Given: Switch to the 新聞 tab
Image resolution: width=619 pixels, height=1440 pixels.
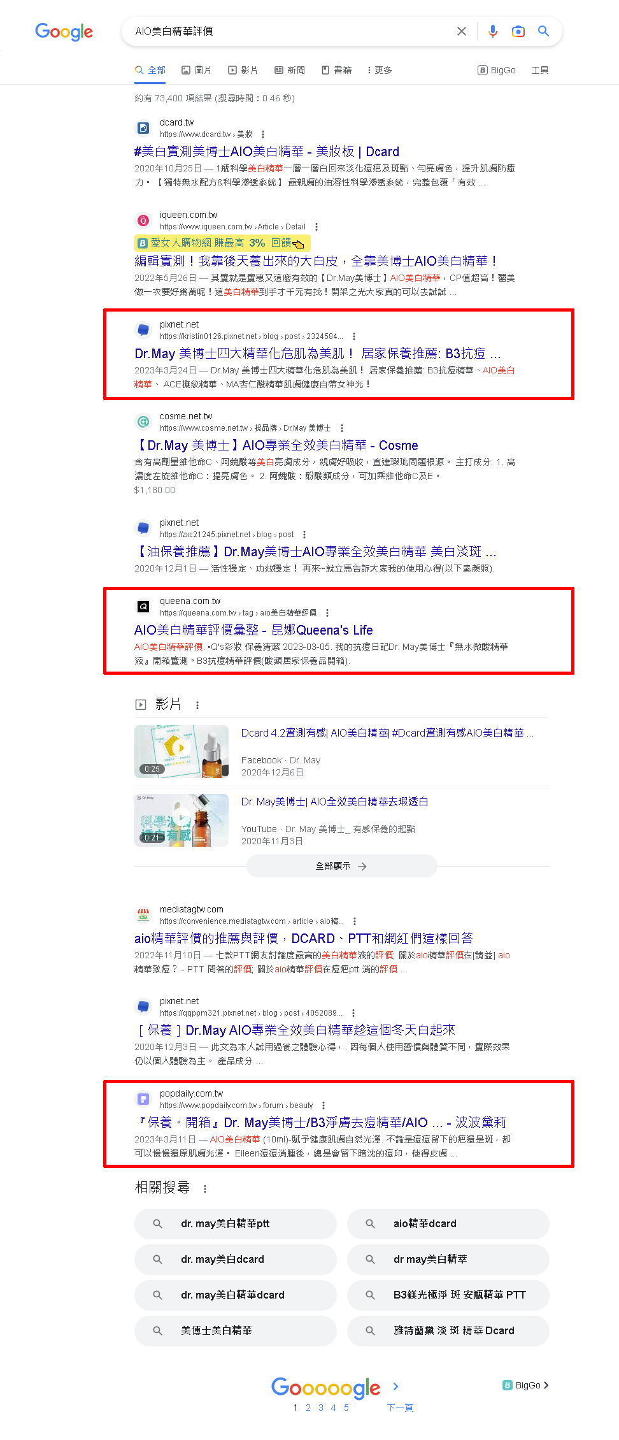Looking at the screenshot, I should tap(290, 70).
